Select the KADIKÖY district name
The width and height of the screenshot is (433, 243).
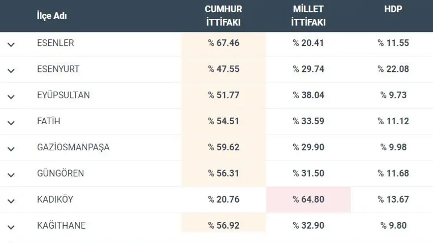56,200
